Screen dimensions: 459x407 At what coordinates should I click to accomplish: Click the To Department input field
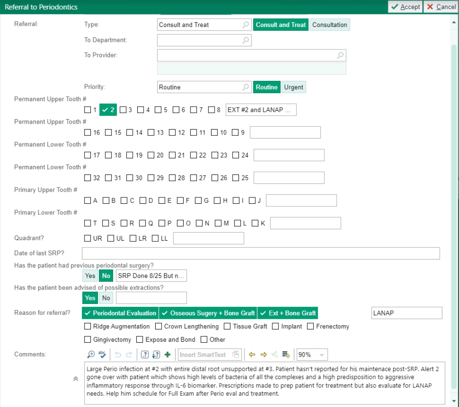tap(204, 40)
